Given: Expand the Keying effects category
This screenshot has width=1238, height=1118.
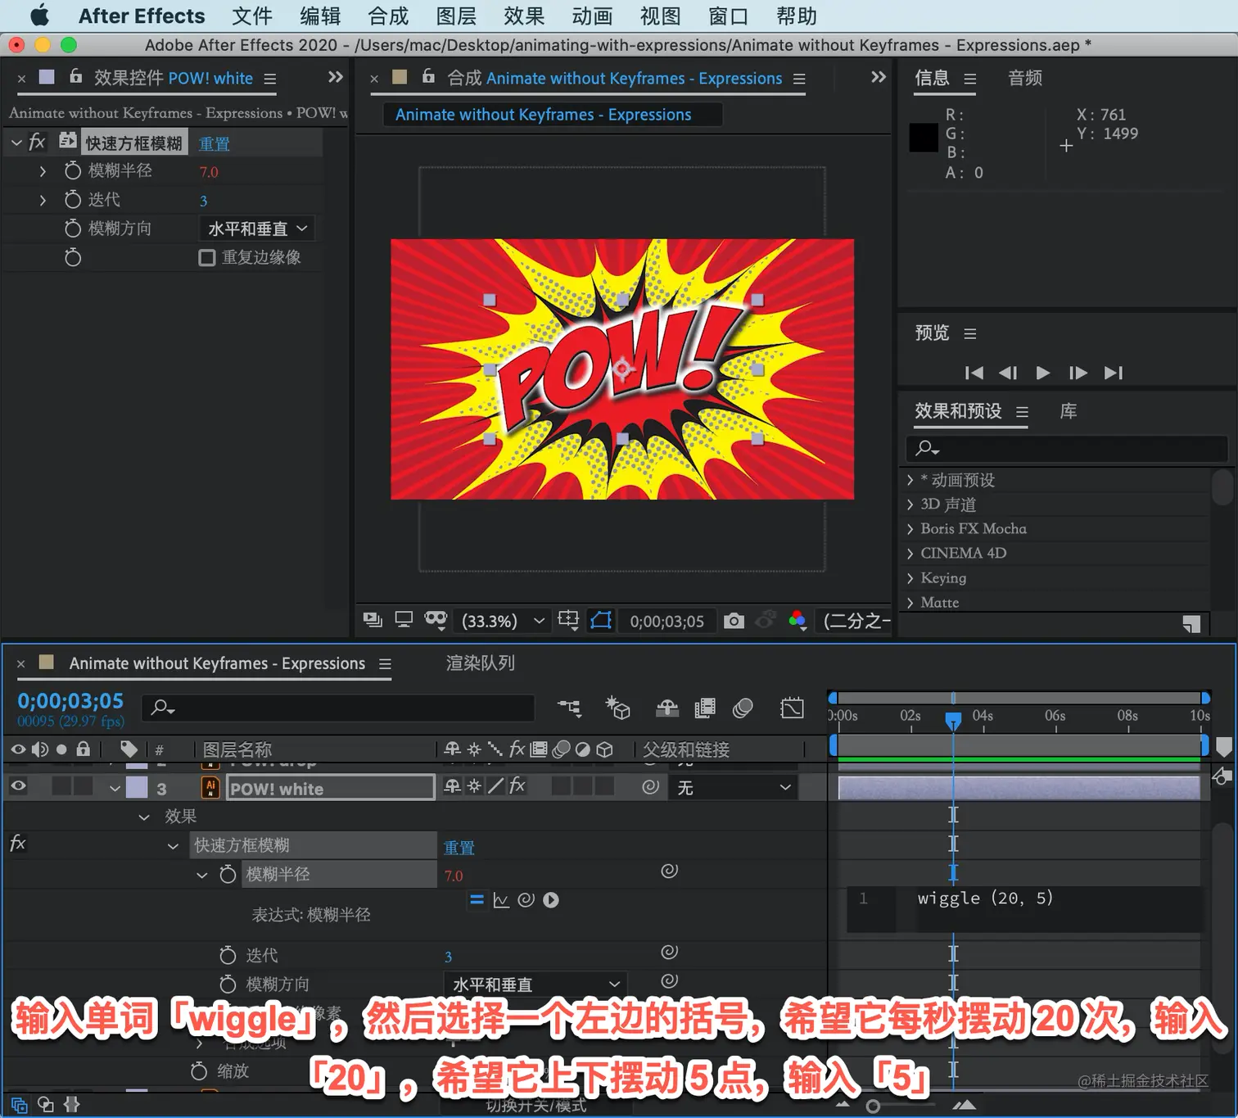Looking at the screenshot, I should pos(910,577).
